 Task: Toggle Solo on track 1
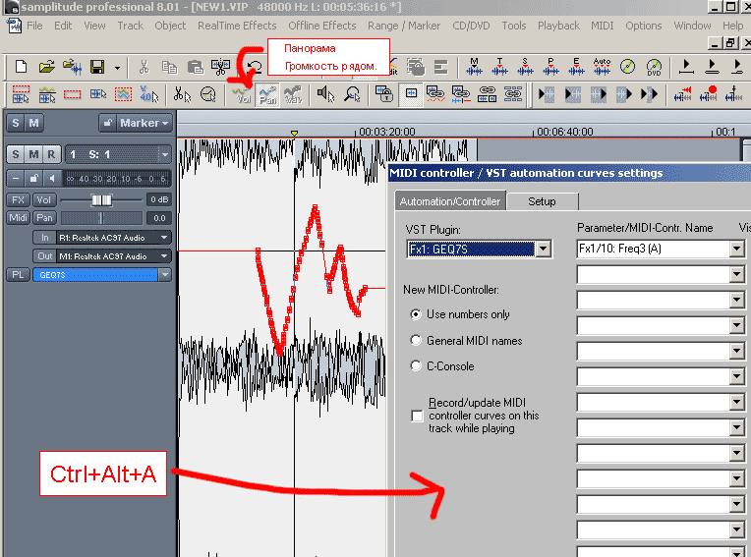pos(16,154)
